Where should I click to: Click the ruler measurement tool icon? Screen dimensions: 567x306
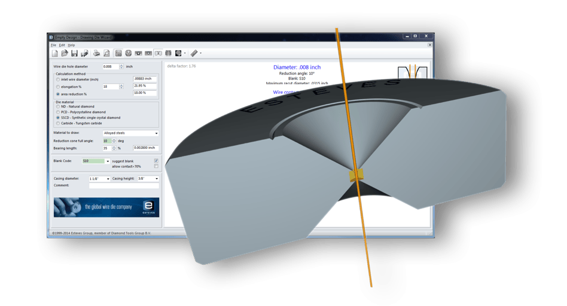click(x=194, y=53)
